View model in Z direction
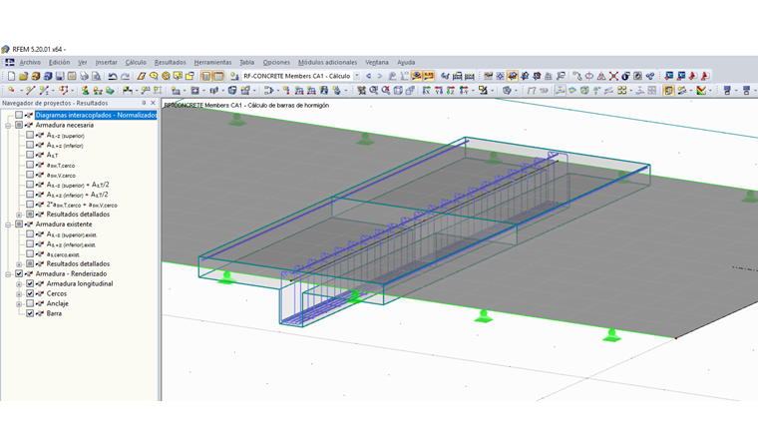This screenshot has height=445, width=758. (x=451, y=90)
